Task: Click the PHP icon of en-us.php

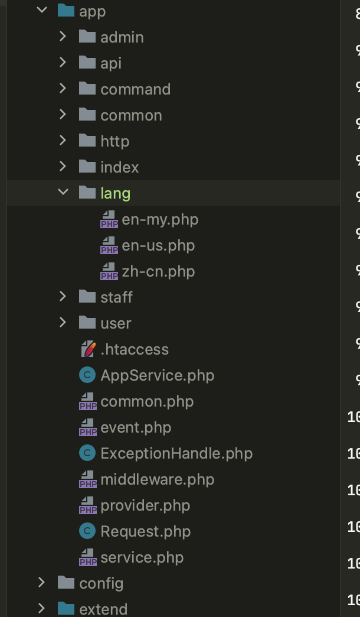Action: pos(109,245)
